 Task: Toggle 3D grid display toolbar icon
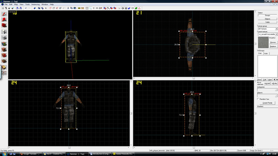pos(6,8)
